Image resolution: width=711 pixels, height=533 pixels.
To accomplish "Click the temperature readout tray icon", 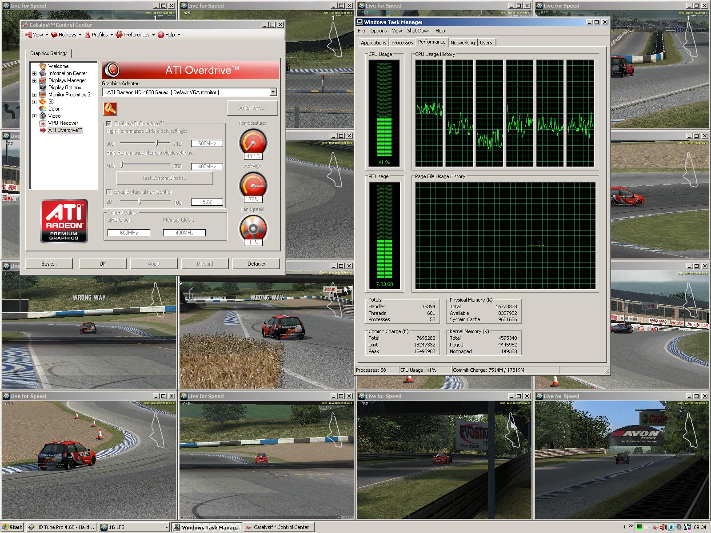I will tap(648, 527).
